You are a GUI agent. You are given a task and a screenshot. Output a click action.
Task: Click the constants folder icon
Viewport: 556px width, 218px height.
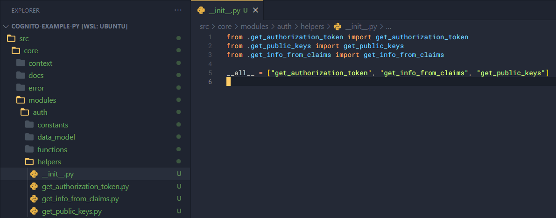29,125
